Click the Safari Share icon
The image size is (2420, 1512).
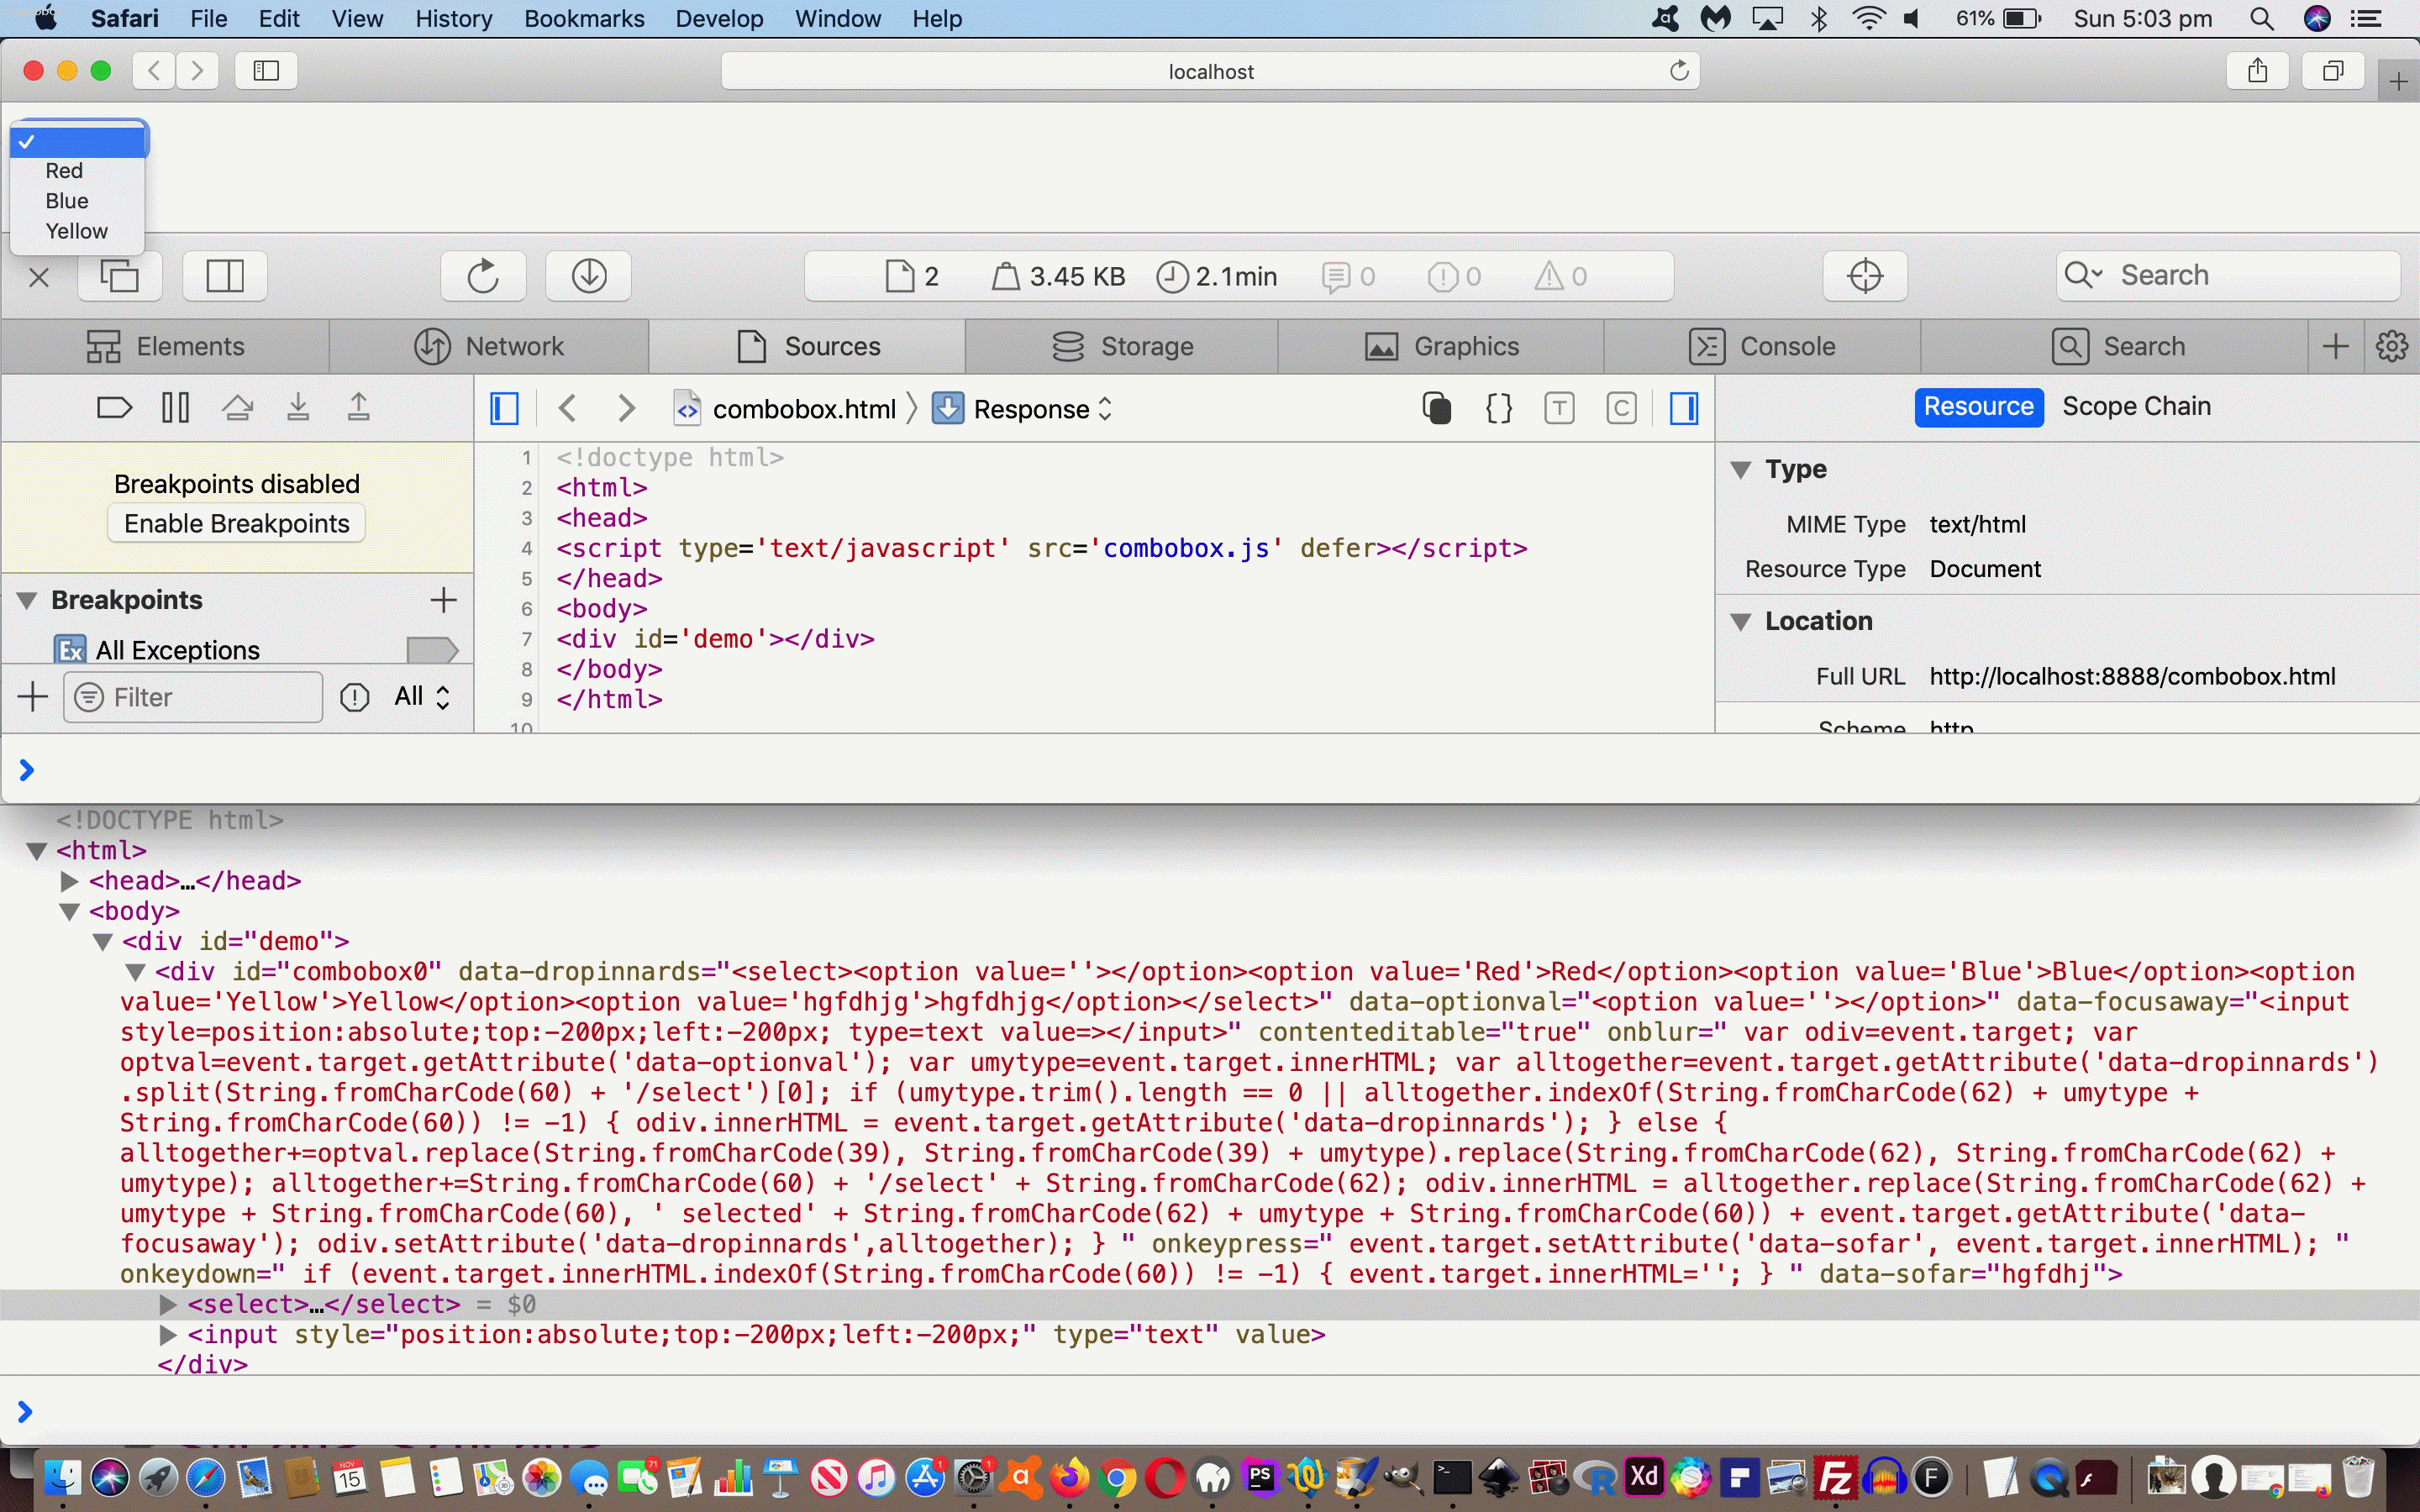pyautogui.click(x=2257, y=71)
